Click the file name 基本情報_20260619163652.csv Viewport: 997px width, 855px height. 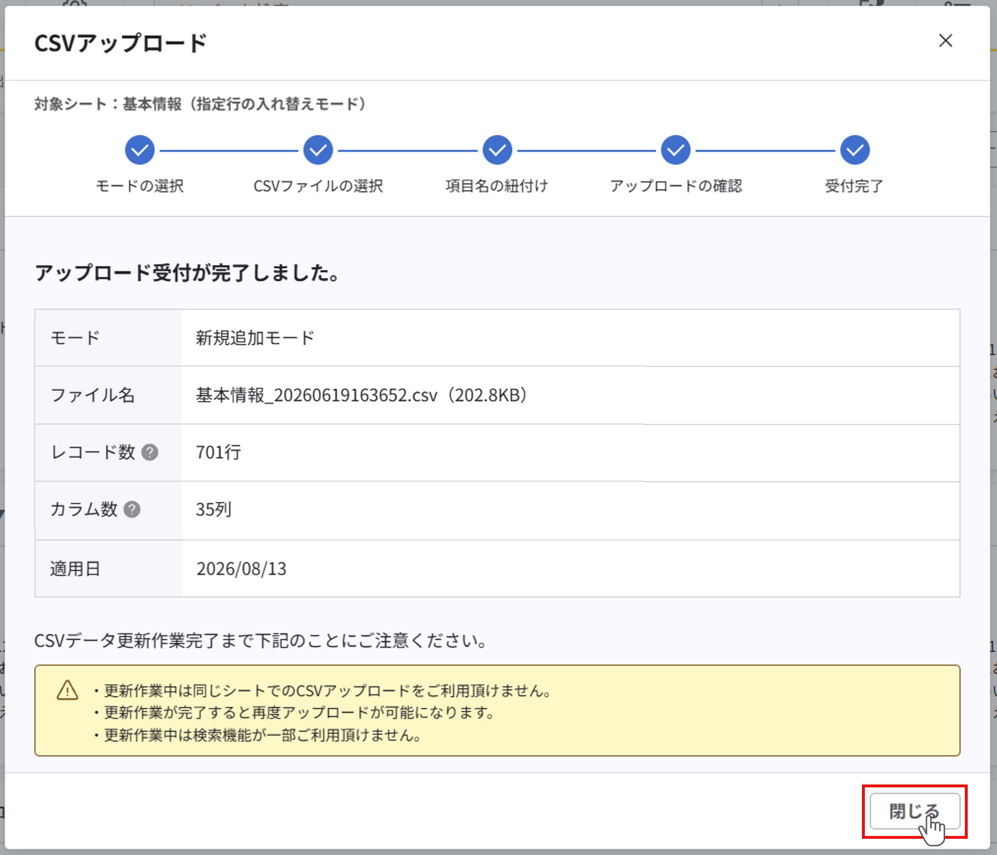coord(316,395)
